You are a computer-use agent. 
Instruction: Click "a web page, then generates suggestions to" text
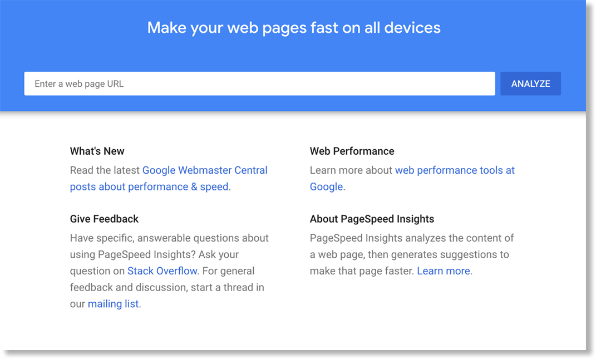[x=410, y=254]
